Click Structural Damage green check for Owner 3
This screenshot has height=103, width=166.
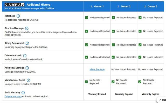(x=140, y=31)
